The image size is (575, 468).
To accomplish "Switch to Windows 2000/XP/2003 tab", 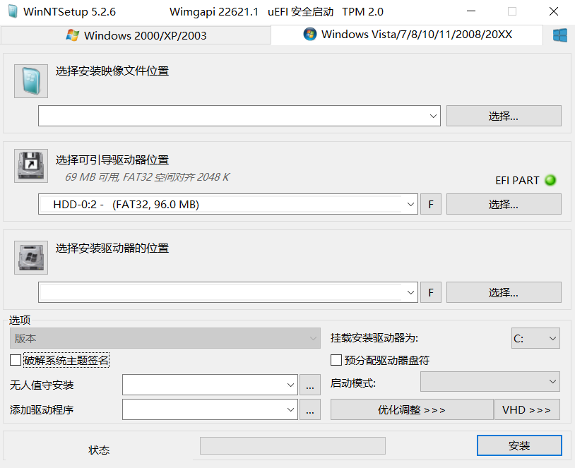I will click(x=136, y=35).
